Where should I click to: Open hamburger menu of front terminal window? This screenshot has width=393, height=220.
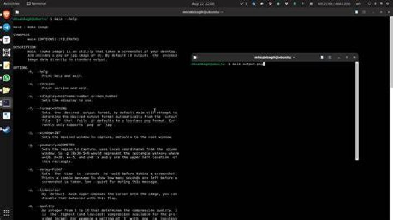coord(330,57)
